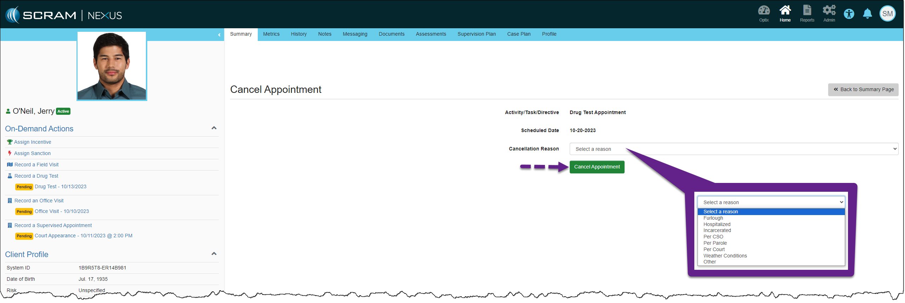Click the accessibility icon
The height and width of the screenshot is (303, 905).
tap(849, 14)
